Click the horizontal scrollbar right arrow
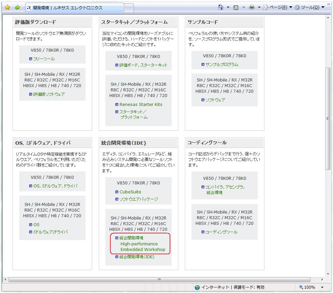333x293 pixels. [322, 280]
